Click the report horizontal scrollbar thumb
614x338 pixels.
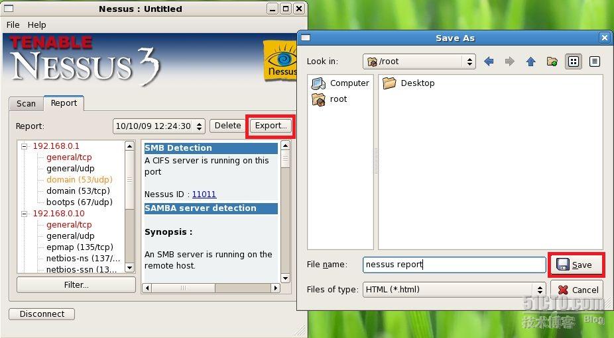point(183,288)
